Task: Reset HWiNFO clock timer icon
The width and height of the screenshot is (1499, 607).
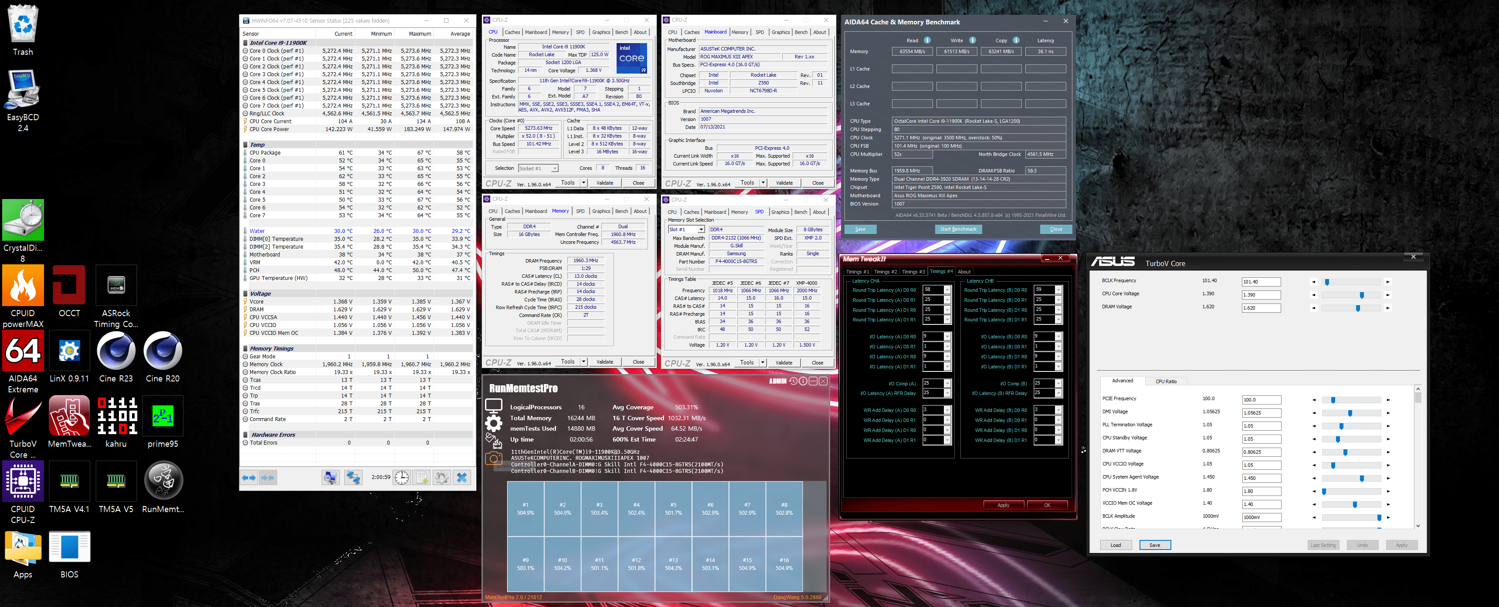Action: [x=401, y=477]
